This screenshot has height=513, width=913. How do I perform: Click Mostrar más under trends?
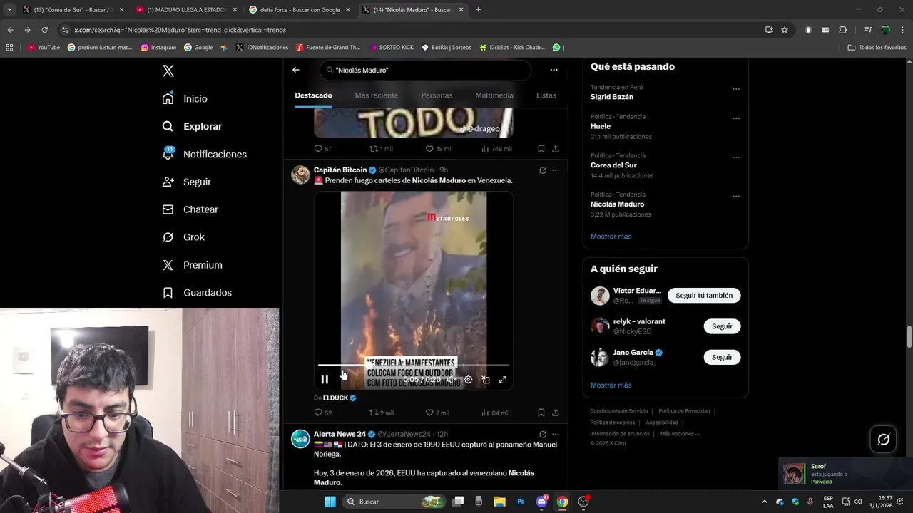pos(611,237)
